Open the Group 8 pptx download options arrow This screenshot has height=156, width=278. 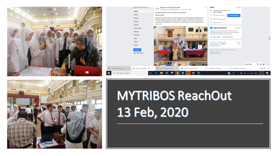click(201, 68)
